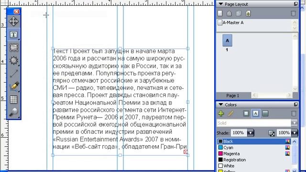
Task: Click top-right handle of text box
Action: click(x=187, y=48)
